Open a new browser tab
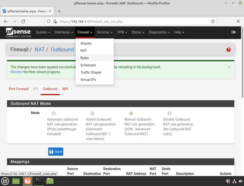The image size is (244, 186). (59, 11)
